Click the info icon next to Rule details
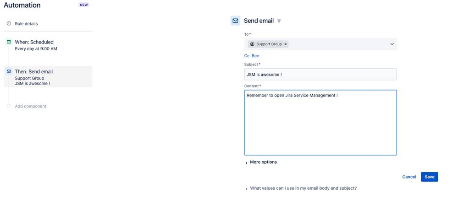Viewport: 458px width, 203px height. point(9,24)
